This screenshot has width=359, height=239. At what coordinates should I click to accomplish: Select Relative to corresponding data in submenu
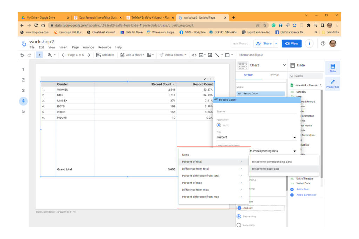pos(284,162)
